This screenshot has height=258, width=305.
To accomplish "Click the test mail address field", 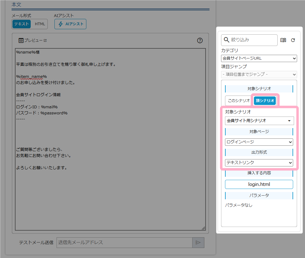I will [x=124, y=242].
